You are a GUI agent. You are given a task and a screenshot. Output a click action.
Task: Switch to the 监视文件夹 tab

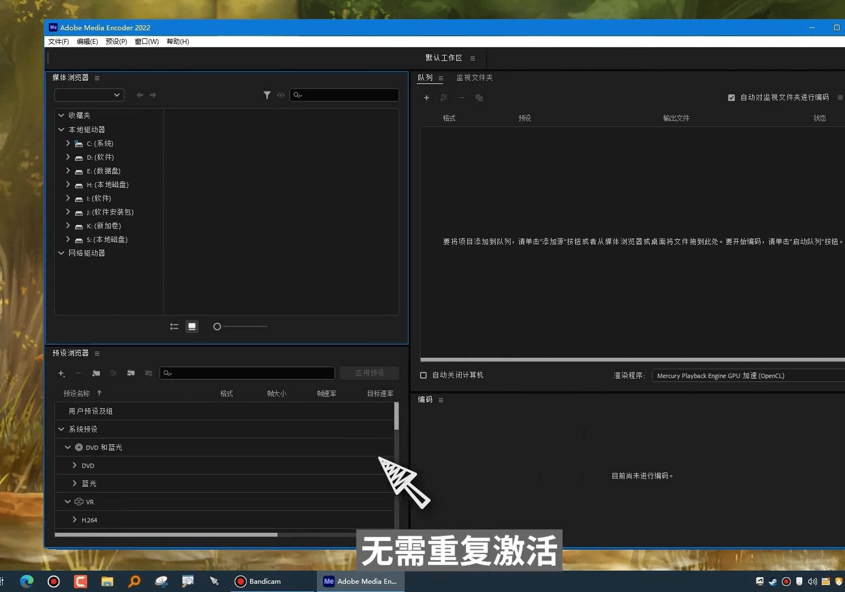click(x=474, y=78)
